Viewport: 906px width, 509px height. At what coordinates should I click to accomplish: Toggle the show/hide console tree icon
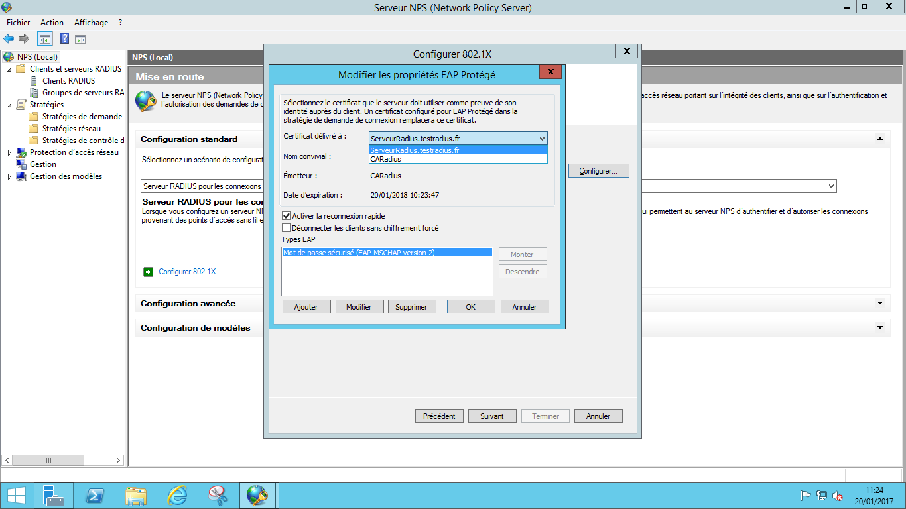coord(44,39)
